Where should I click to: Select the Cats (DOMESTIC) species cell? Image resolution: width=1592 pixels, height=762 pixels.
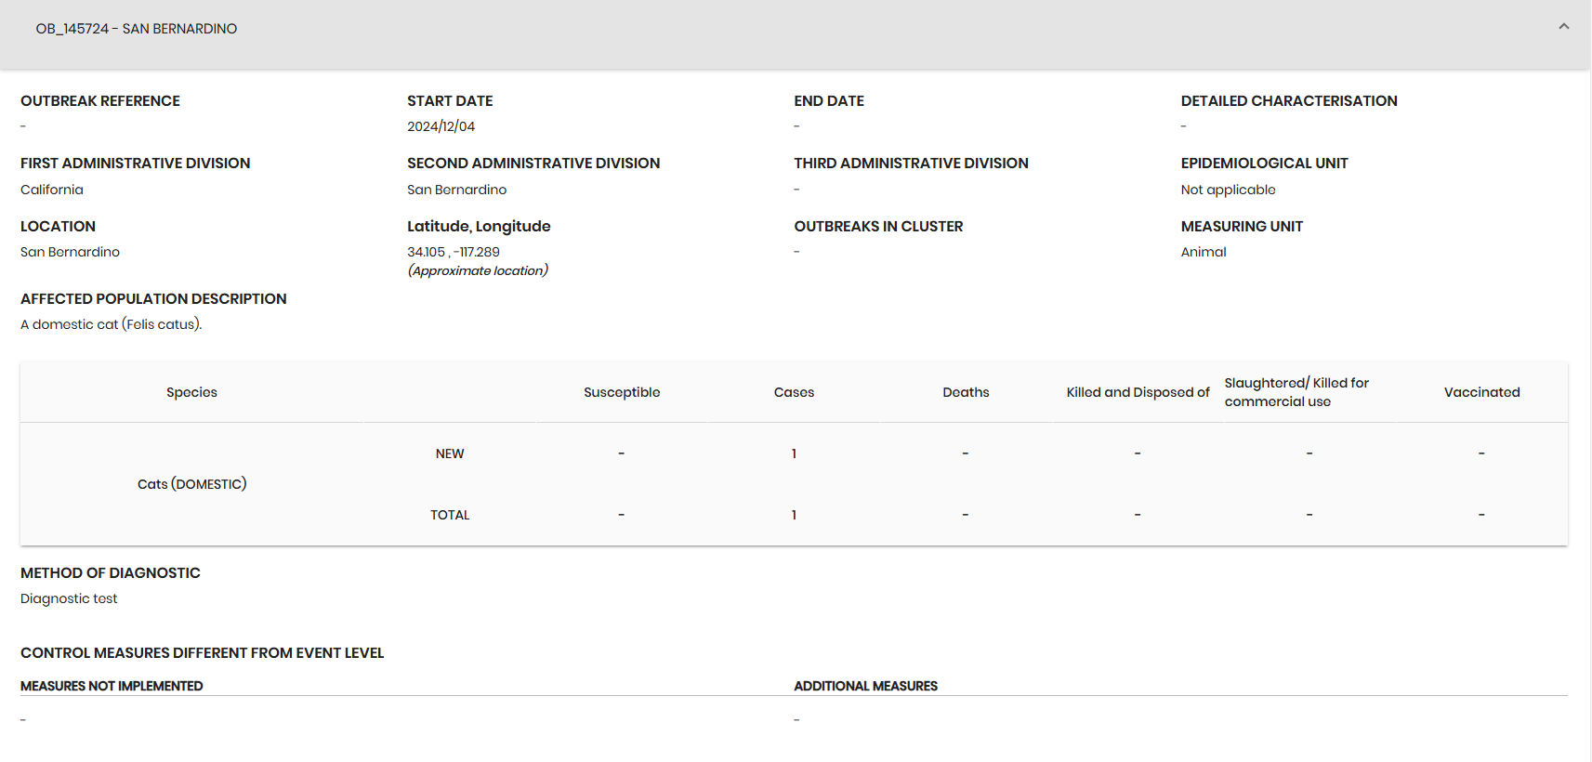pyautogui.click(x=191, y=484)
